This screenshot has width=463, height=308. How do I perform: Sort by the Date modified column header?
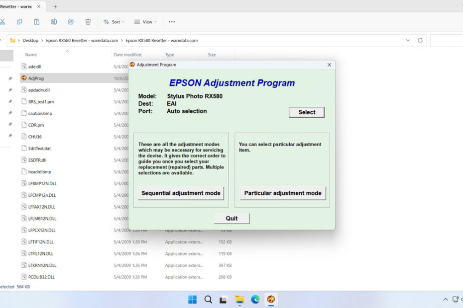click(x=127, y=55)
